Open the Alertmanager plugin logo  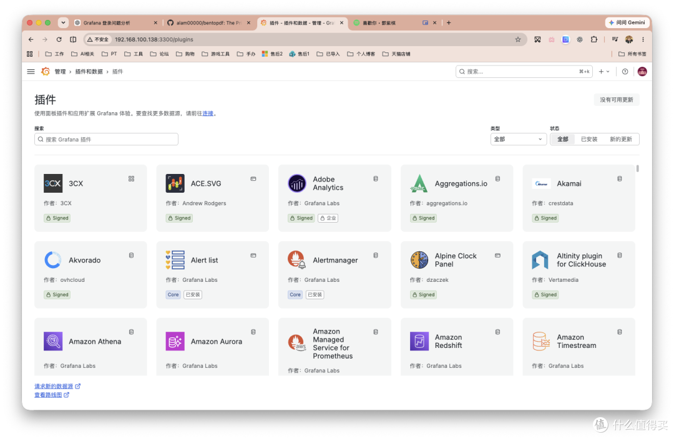[x=297, y=260]
